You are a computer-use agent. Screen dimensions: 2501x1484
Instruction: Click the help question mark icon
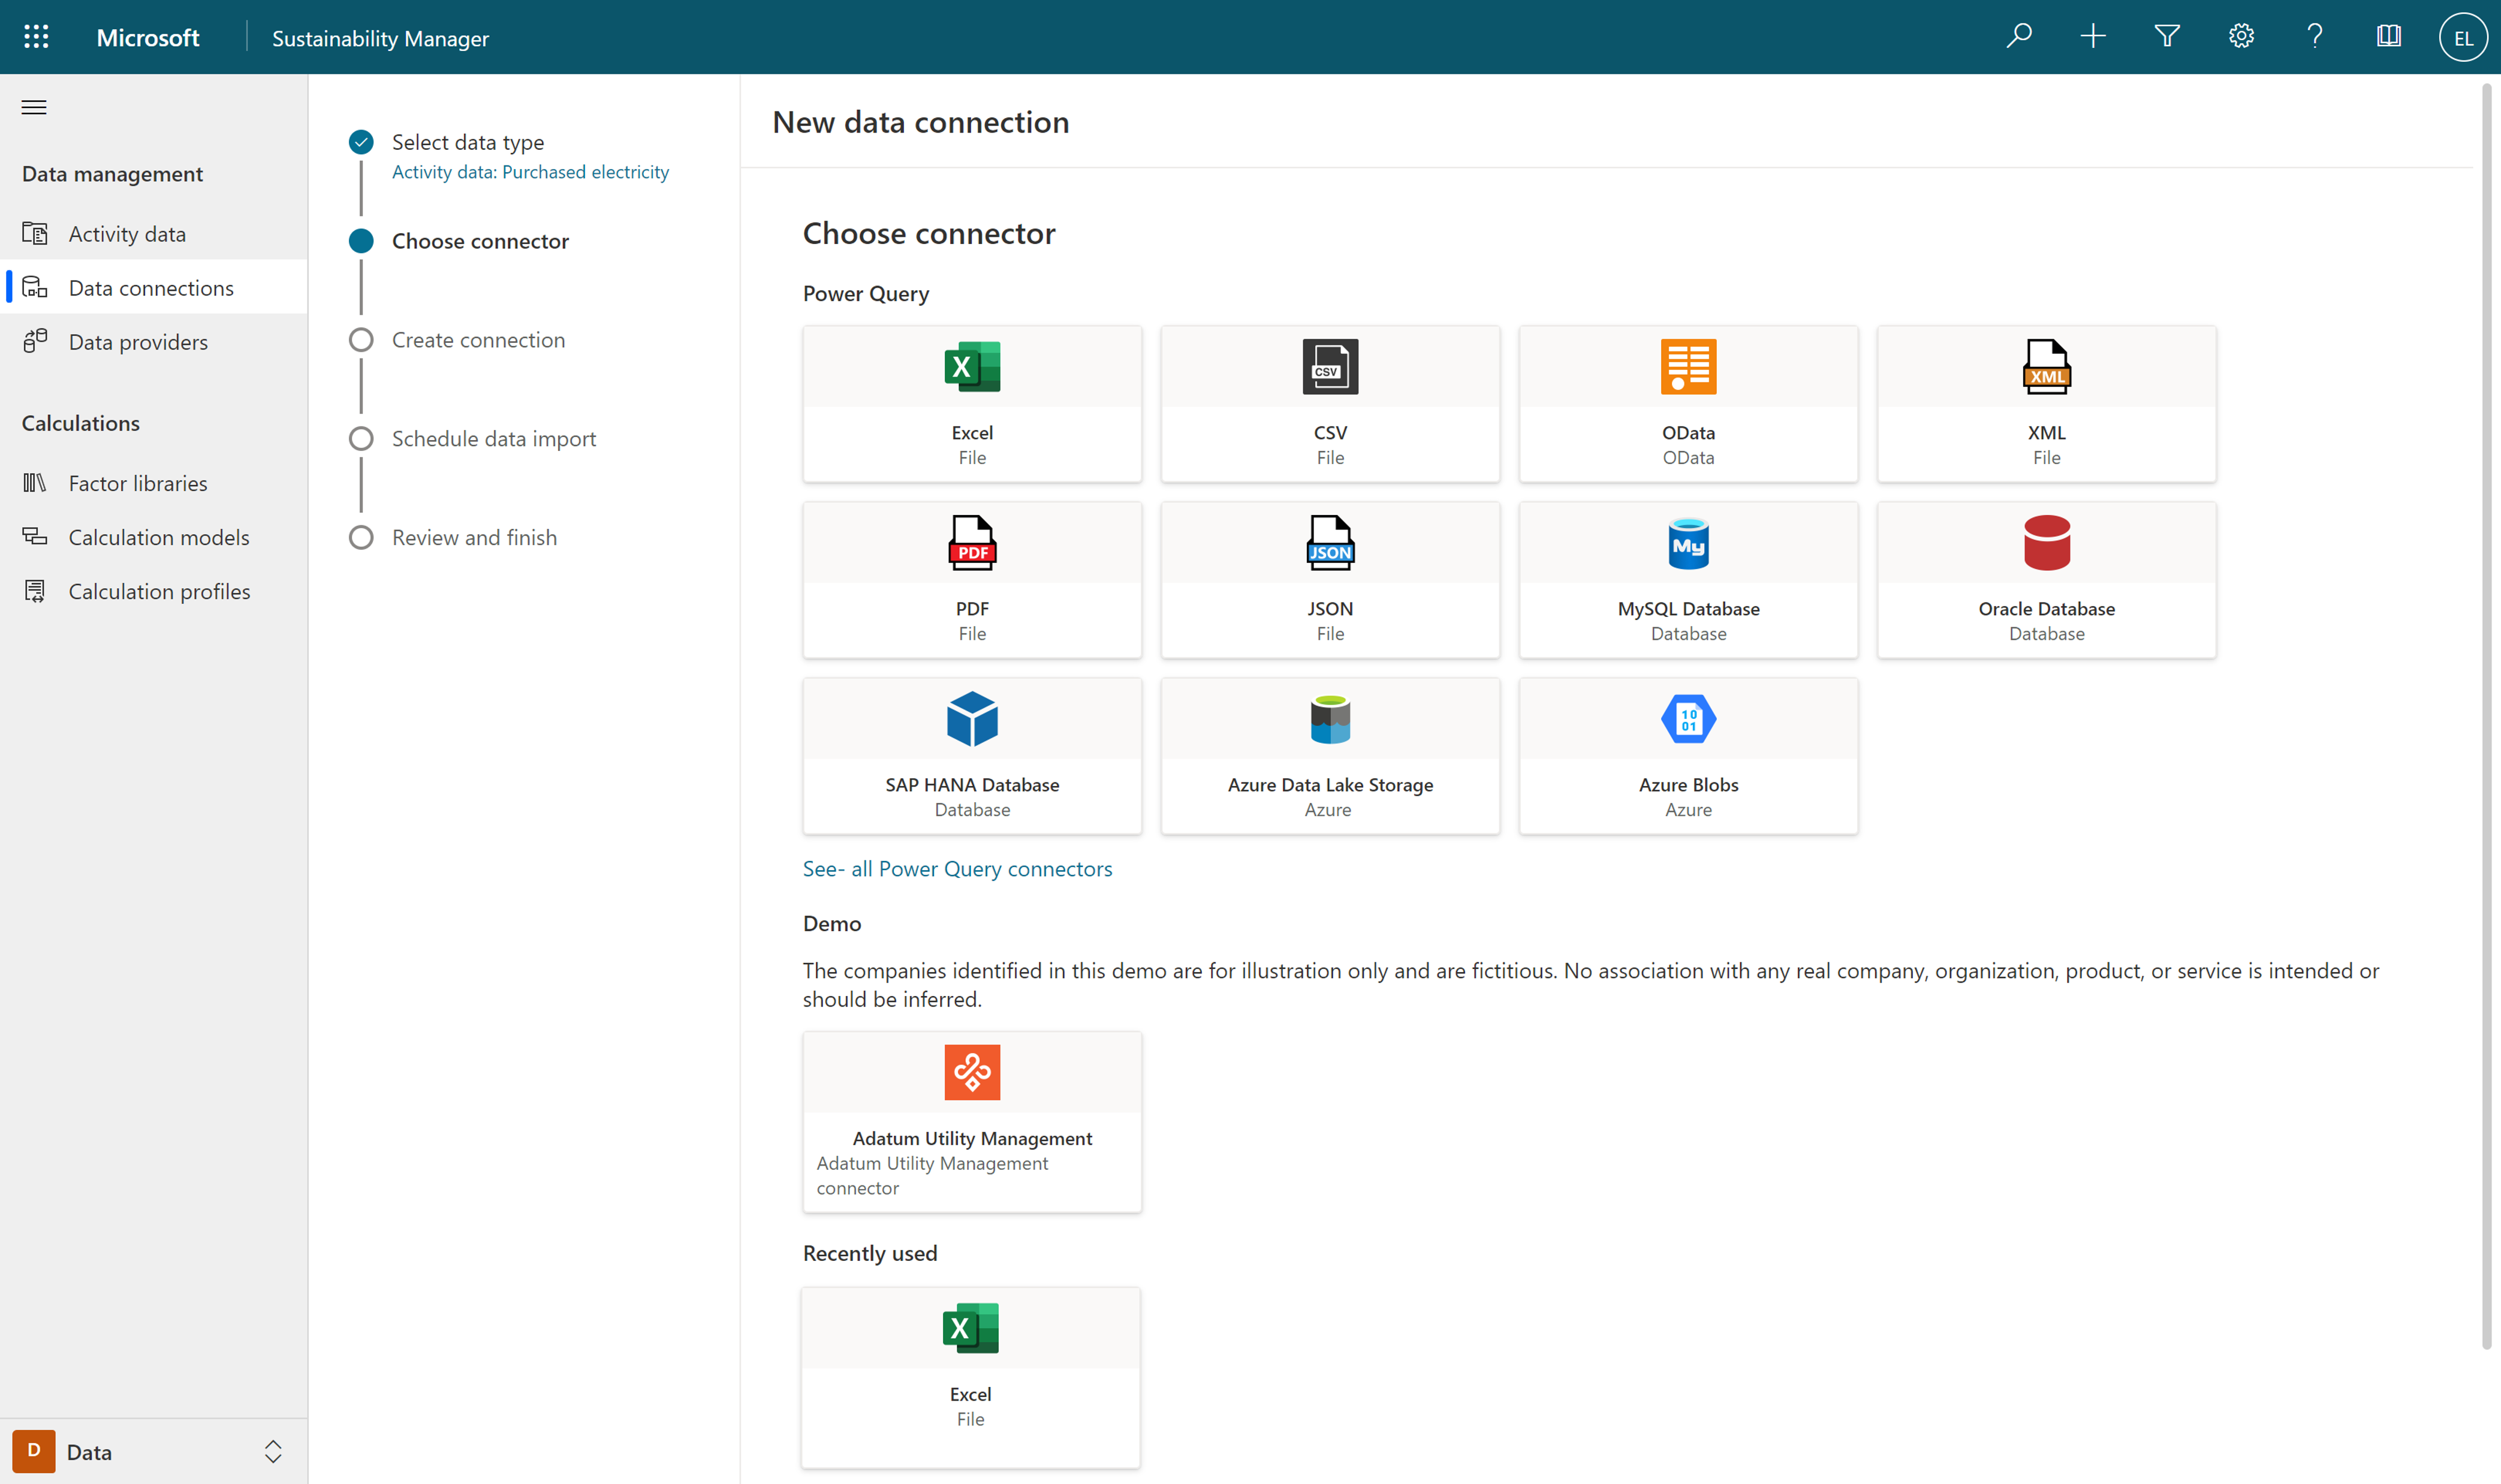coord(2314,37)
